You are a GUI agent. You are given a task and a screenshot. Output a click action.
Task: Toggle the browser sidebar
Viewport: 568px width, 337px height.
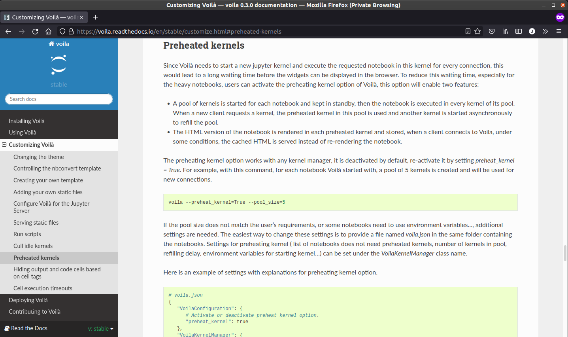(518, 31)
